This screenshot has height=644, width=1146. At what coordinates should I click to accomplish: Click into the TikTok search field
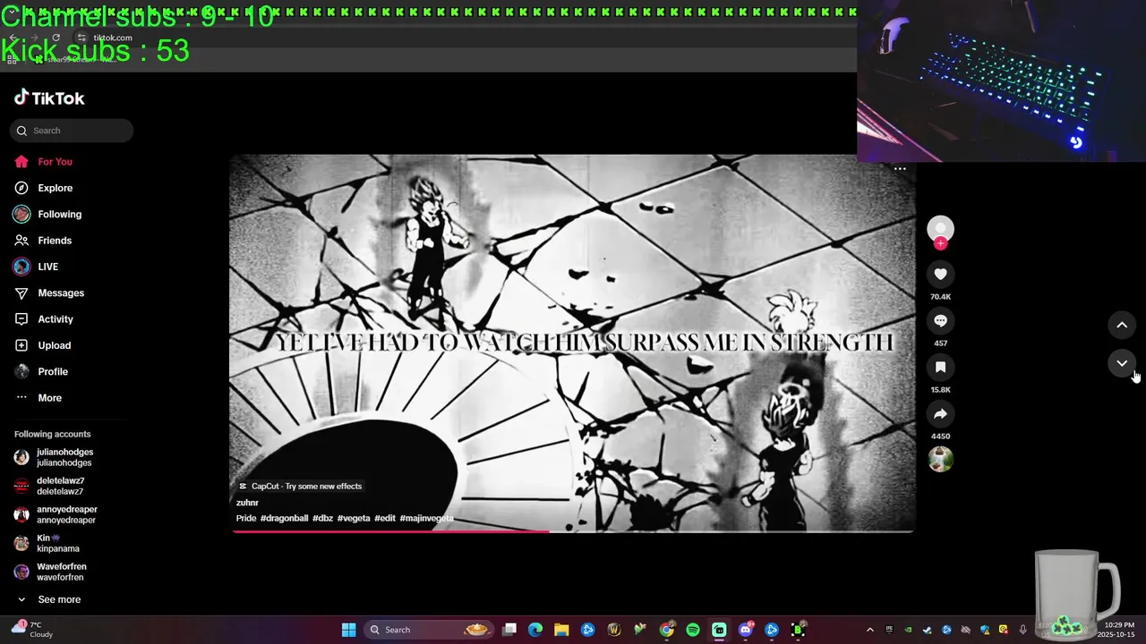[72, 131]
